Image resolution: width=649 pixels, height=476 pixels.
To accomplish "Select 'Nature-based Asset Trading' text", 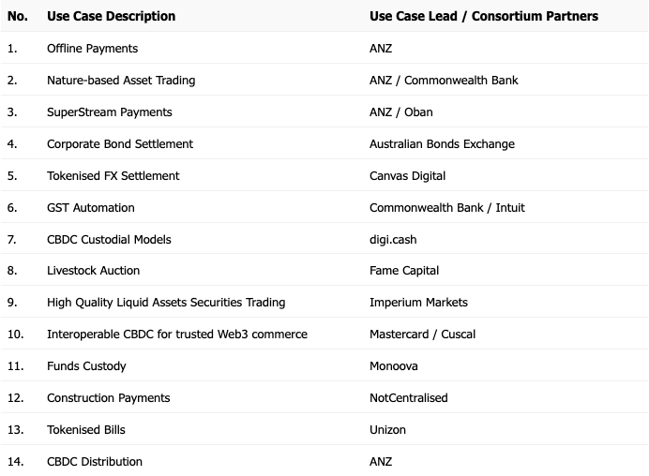I will coord(121,81).
